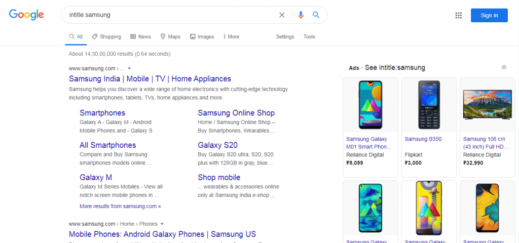Open the Google apps grid icon
This screenshot has height=243, width=519.
[459, 15]
